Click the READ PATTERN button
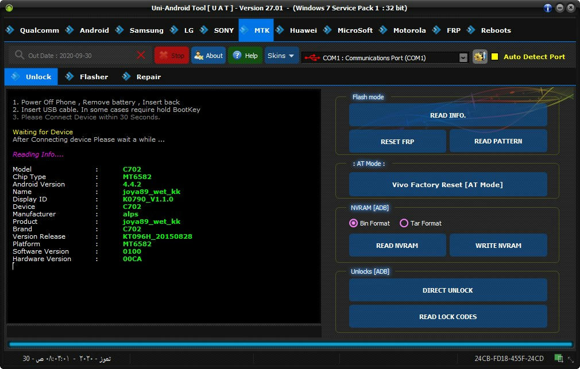Screen dimensions: 580x369 pyautogui.click(x=498, y=141)
